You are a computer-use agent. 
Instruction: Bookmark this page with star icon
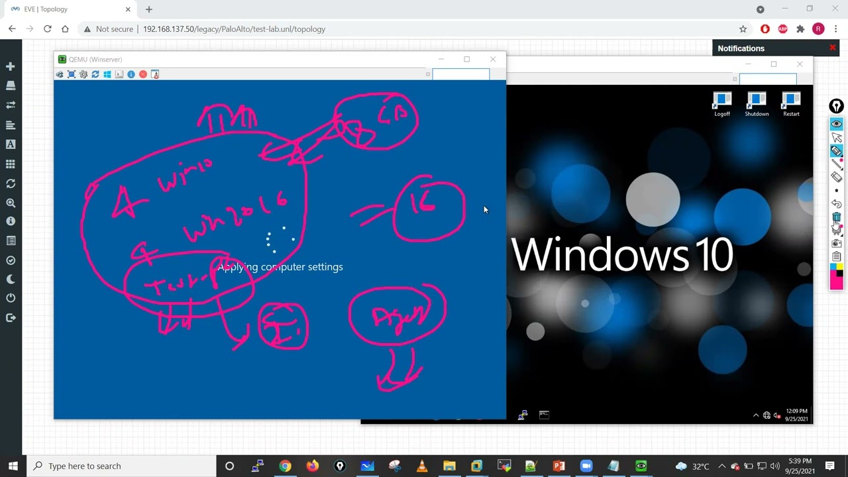tap(743, 29)
